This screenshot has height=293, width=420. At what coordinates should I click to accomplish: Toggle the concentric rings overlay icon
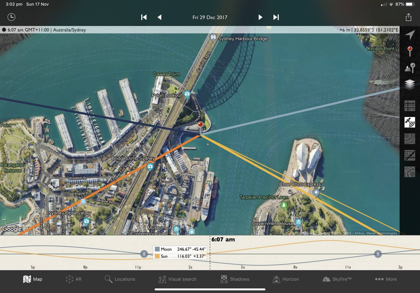tap(410, 139)
